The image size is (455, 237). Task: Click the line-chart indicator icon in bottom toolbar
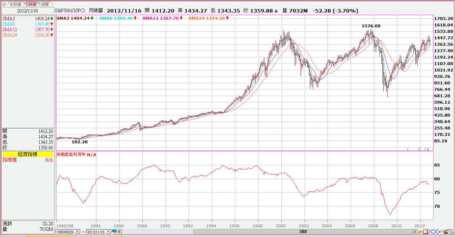click(x=420, y=232)
